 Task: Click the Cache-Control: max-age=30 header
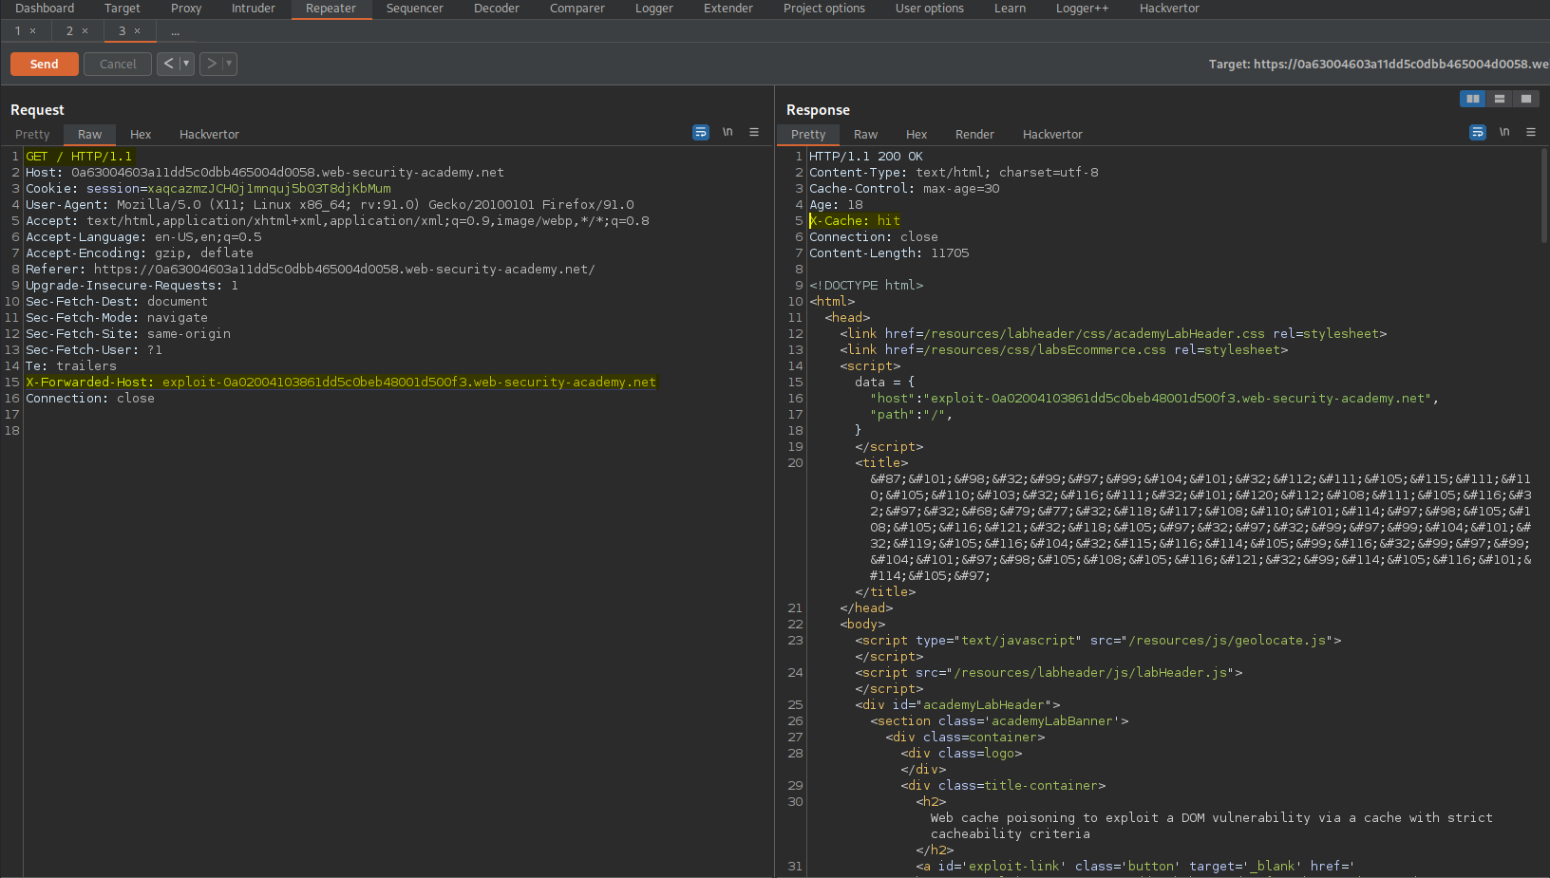904,189
